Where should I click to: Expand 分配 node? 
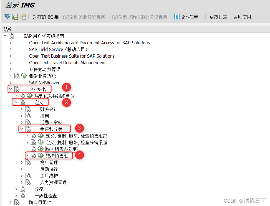[x=16, y=189]
